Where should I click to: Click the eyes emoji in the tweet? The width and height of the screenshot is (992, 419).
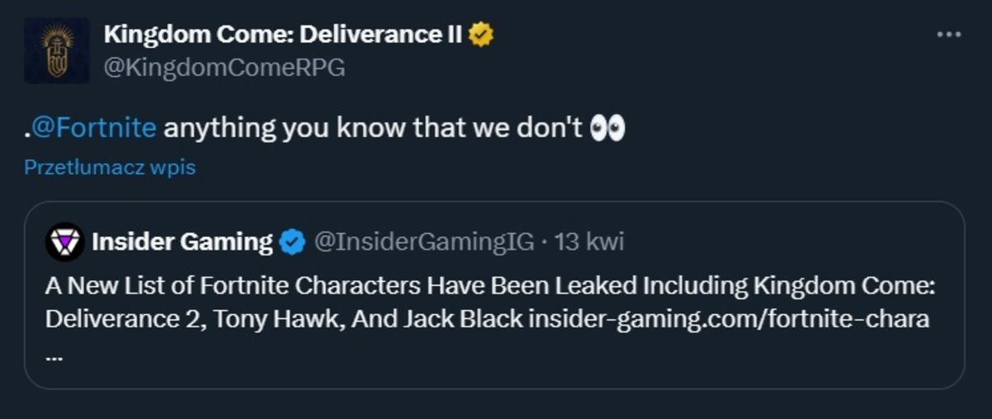coord(608,129)
